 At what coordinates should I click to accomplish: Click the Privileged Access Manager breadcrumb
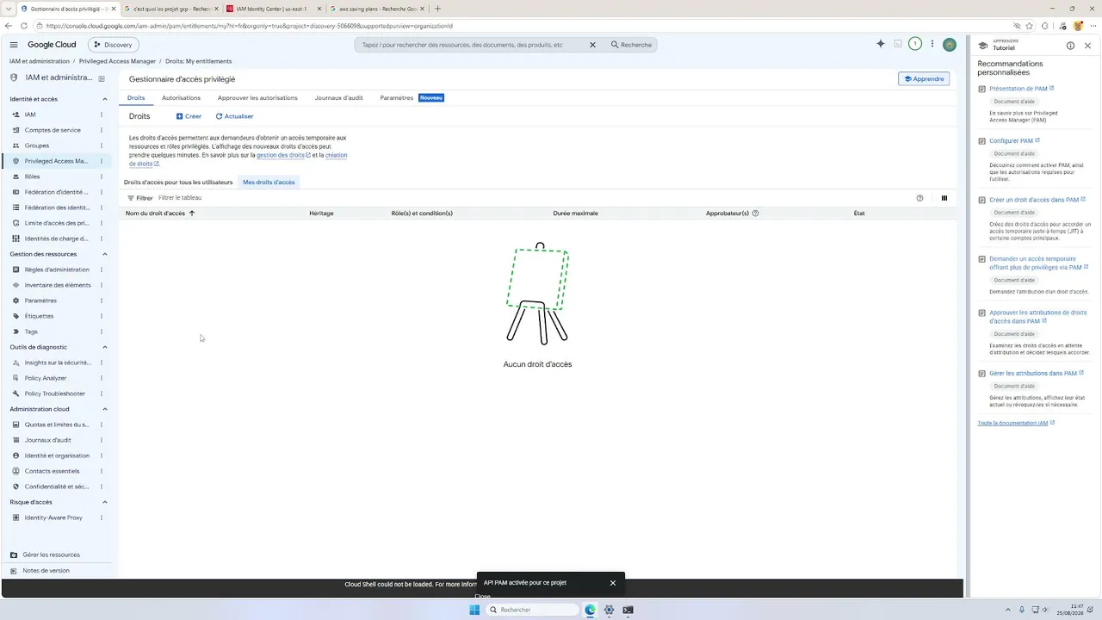117,61
